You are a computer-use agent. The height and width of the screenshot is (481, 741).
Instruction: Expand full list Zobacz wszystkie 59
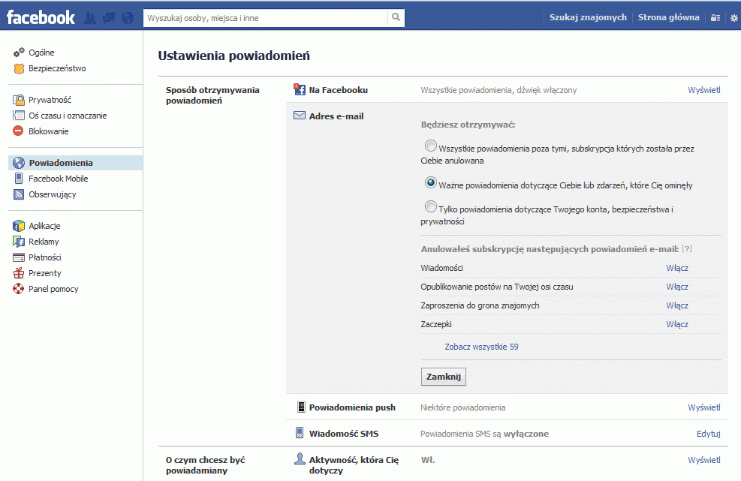coord(481,347)
